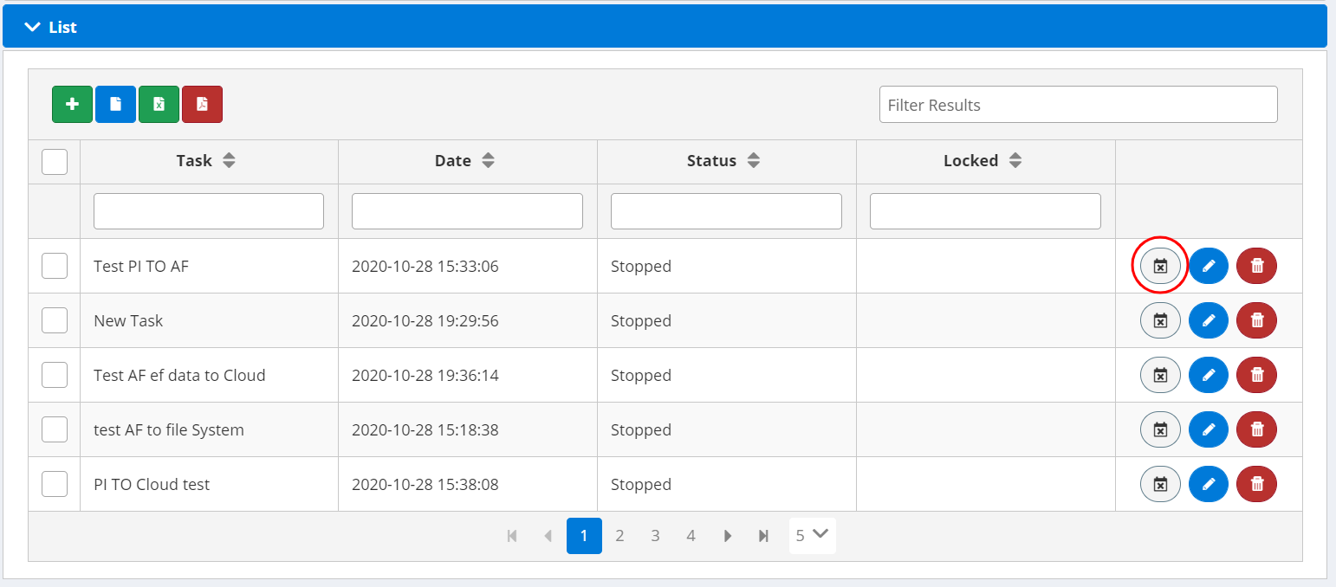Click the green plus add button
Screen dimensions: 1336x587
coord(72,105)
